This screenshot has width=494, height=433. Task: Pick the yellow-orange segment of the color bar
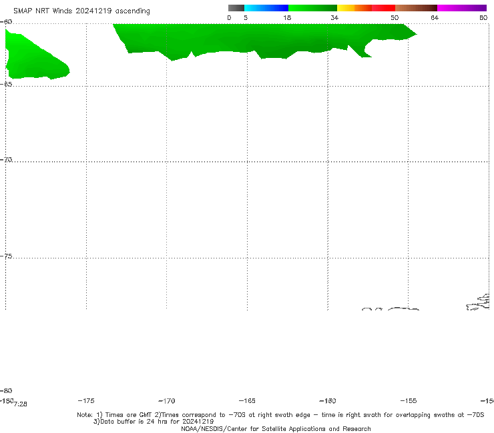click(x=354, y=8)
